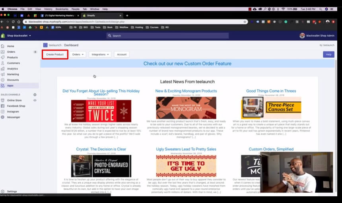This screenshot has height=203, width=342.
Task: Click the Three-Piece Canvas Set image
Action: (x=271, y=108)
